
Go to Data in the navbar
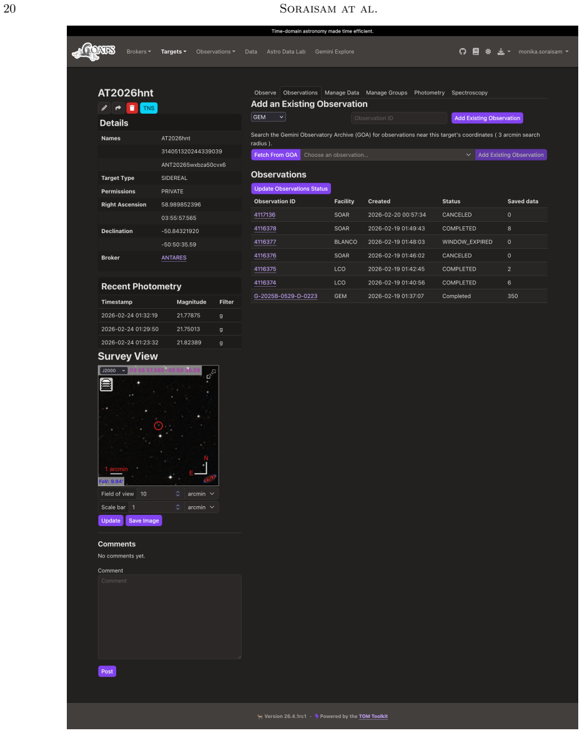click(x=251, y=51)
